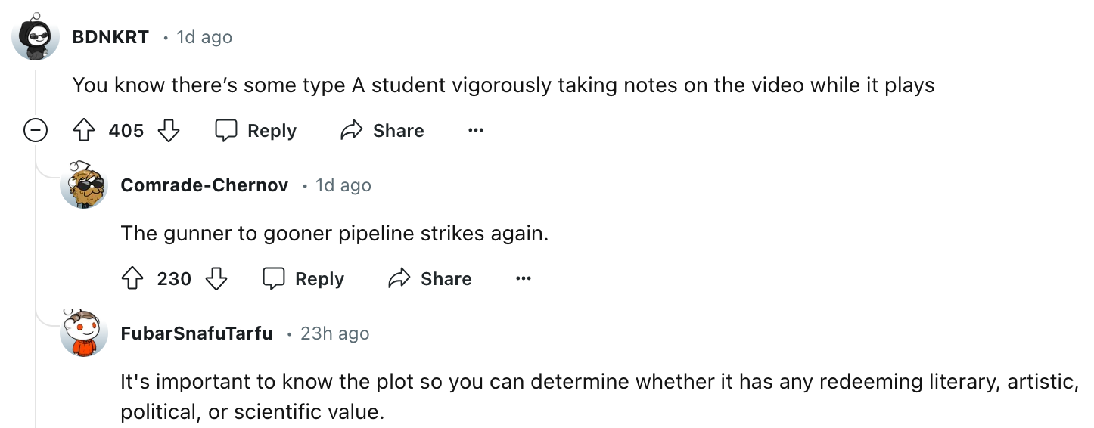Screen dimensions: 1094x428
Task: Open the '23h ago' timestamp permalink
Action: 335,333
